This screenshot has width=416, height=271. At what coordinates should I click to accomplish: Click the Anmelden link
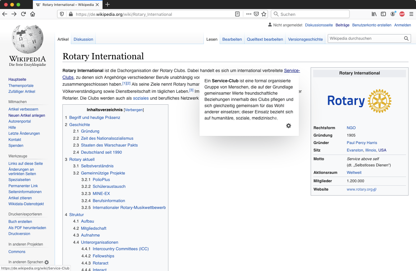click(403, 25)
